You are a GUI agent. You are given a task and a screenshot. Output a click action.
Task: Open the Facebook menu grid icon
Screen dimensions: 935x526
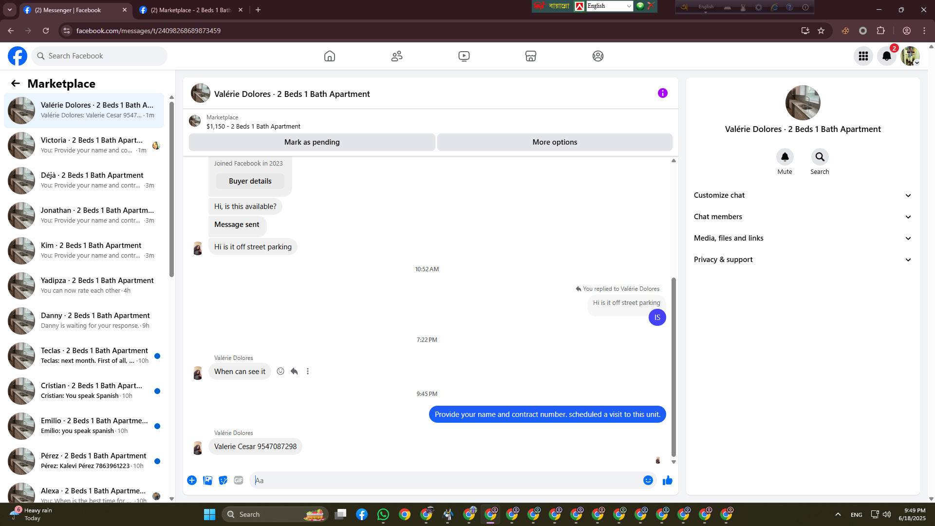click(863, 56)
